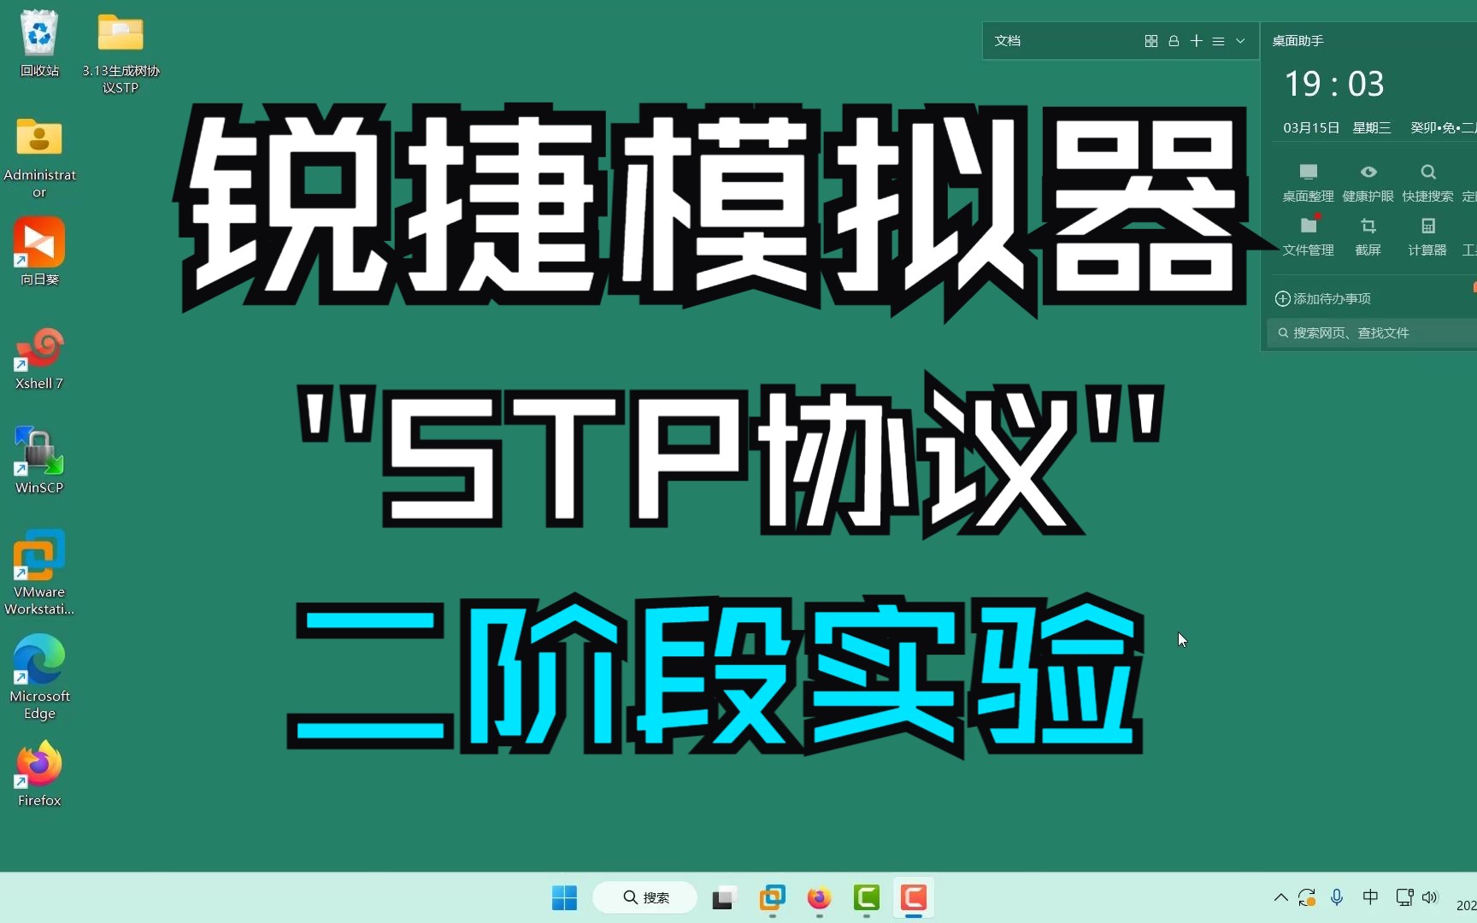The width and height of the screenshot is (1477, 923).
Task: Open Task View on the taskbar
Action: click(x=723, y=897)
